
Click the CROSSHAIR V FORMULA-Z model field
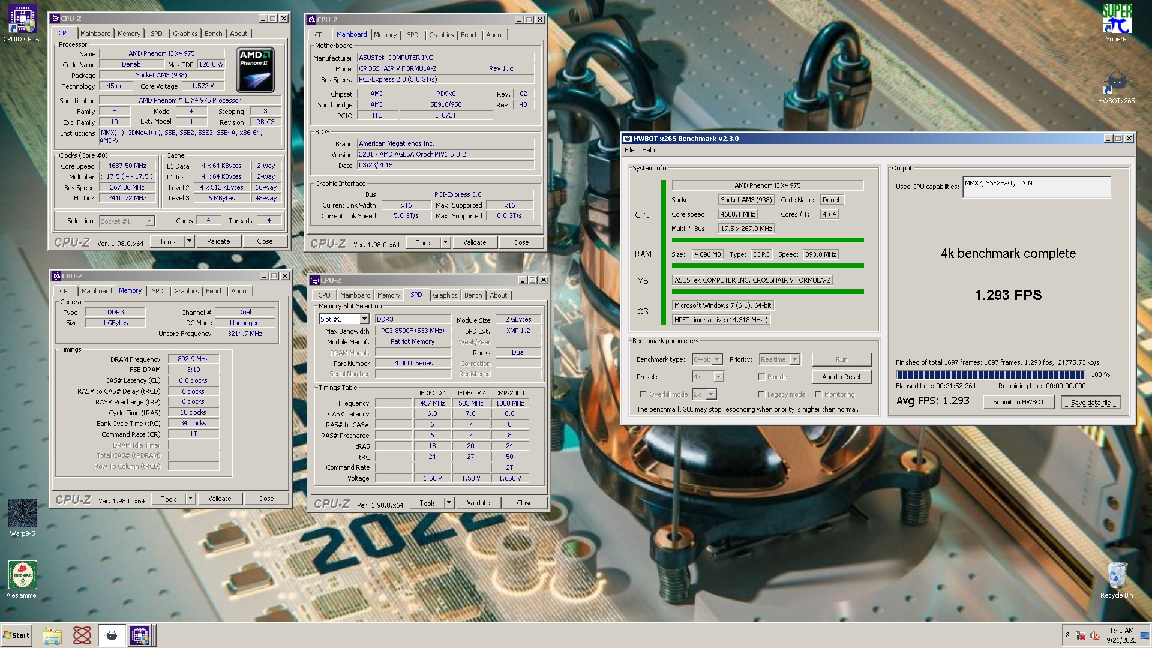pyautogui.click(x=413, y=68)
